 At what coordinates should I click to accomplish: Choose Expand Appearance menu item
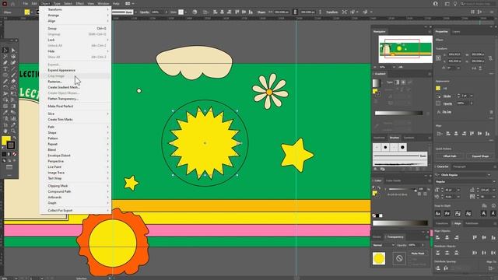tap(75, 70)
